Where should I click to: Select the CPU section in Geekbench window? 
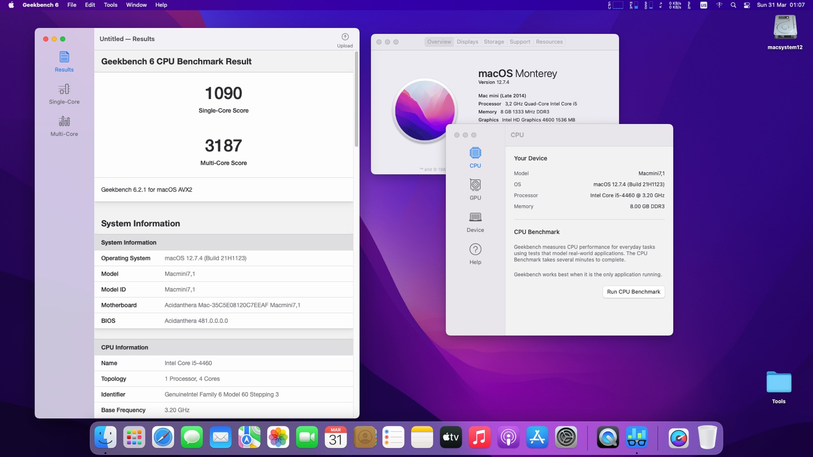pyautogui.click(x=475, y=157)
